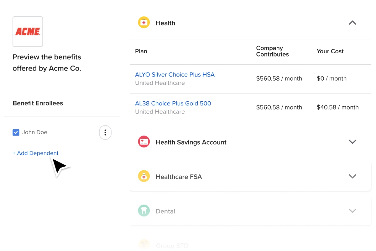Select the Benefit Enrollees heading

[38, 103]
